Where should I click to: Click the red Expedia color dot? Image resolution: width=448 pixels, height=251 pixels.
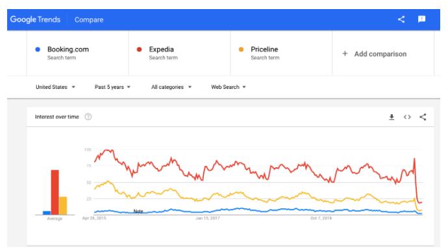[x=139, y=49]
